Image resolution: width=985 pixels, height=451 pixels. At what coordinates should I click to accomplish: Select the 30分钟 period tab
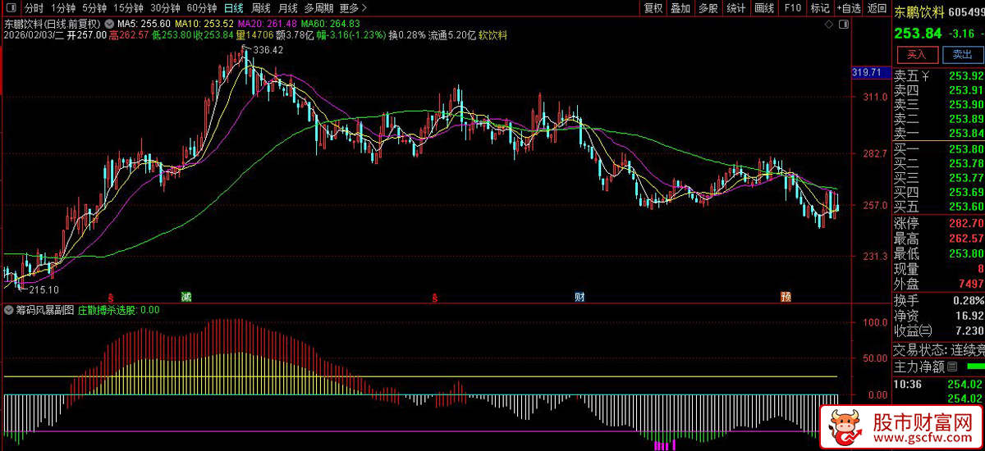165,8
